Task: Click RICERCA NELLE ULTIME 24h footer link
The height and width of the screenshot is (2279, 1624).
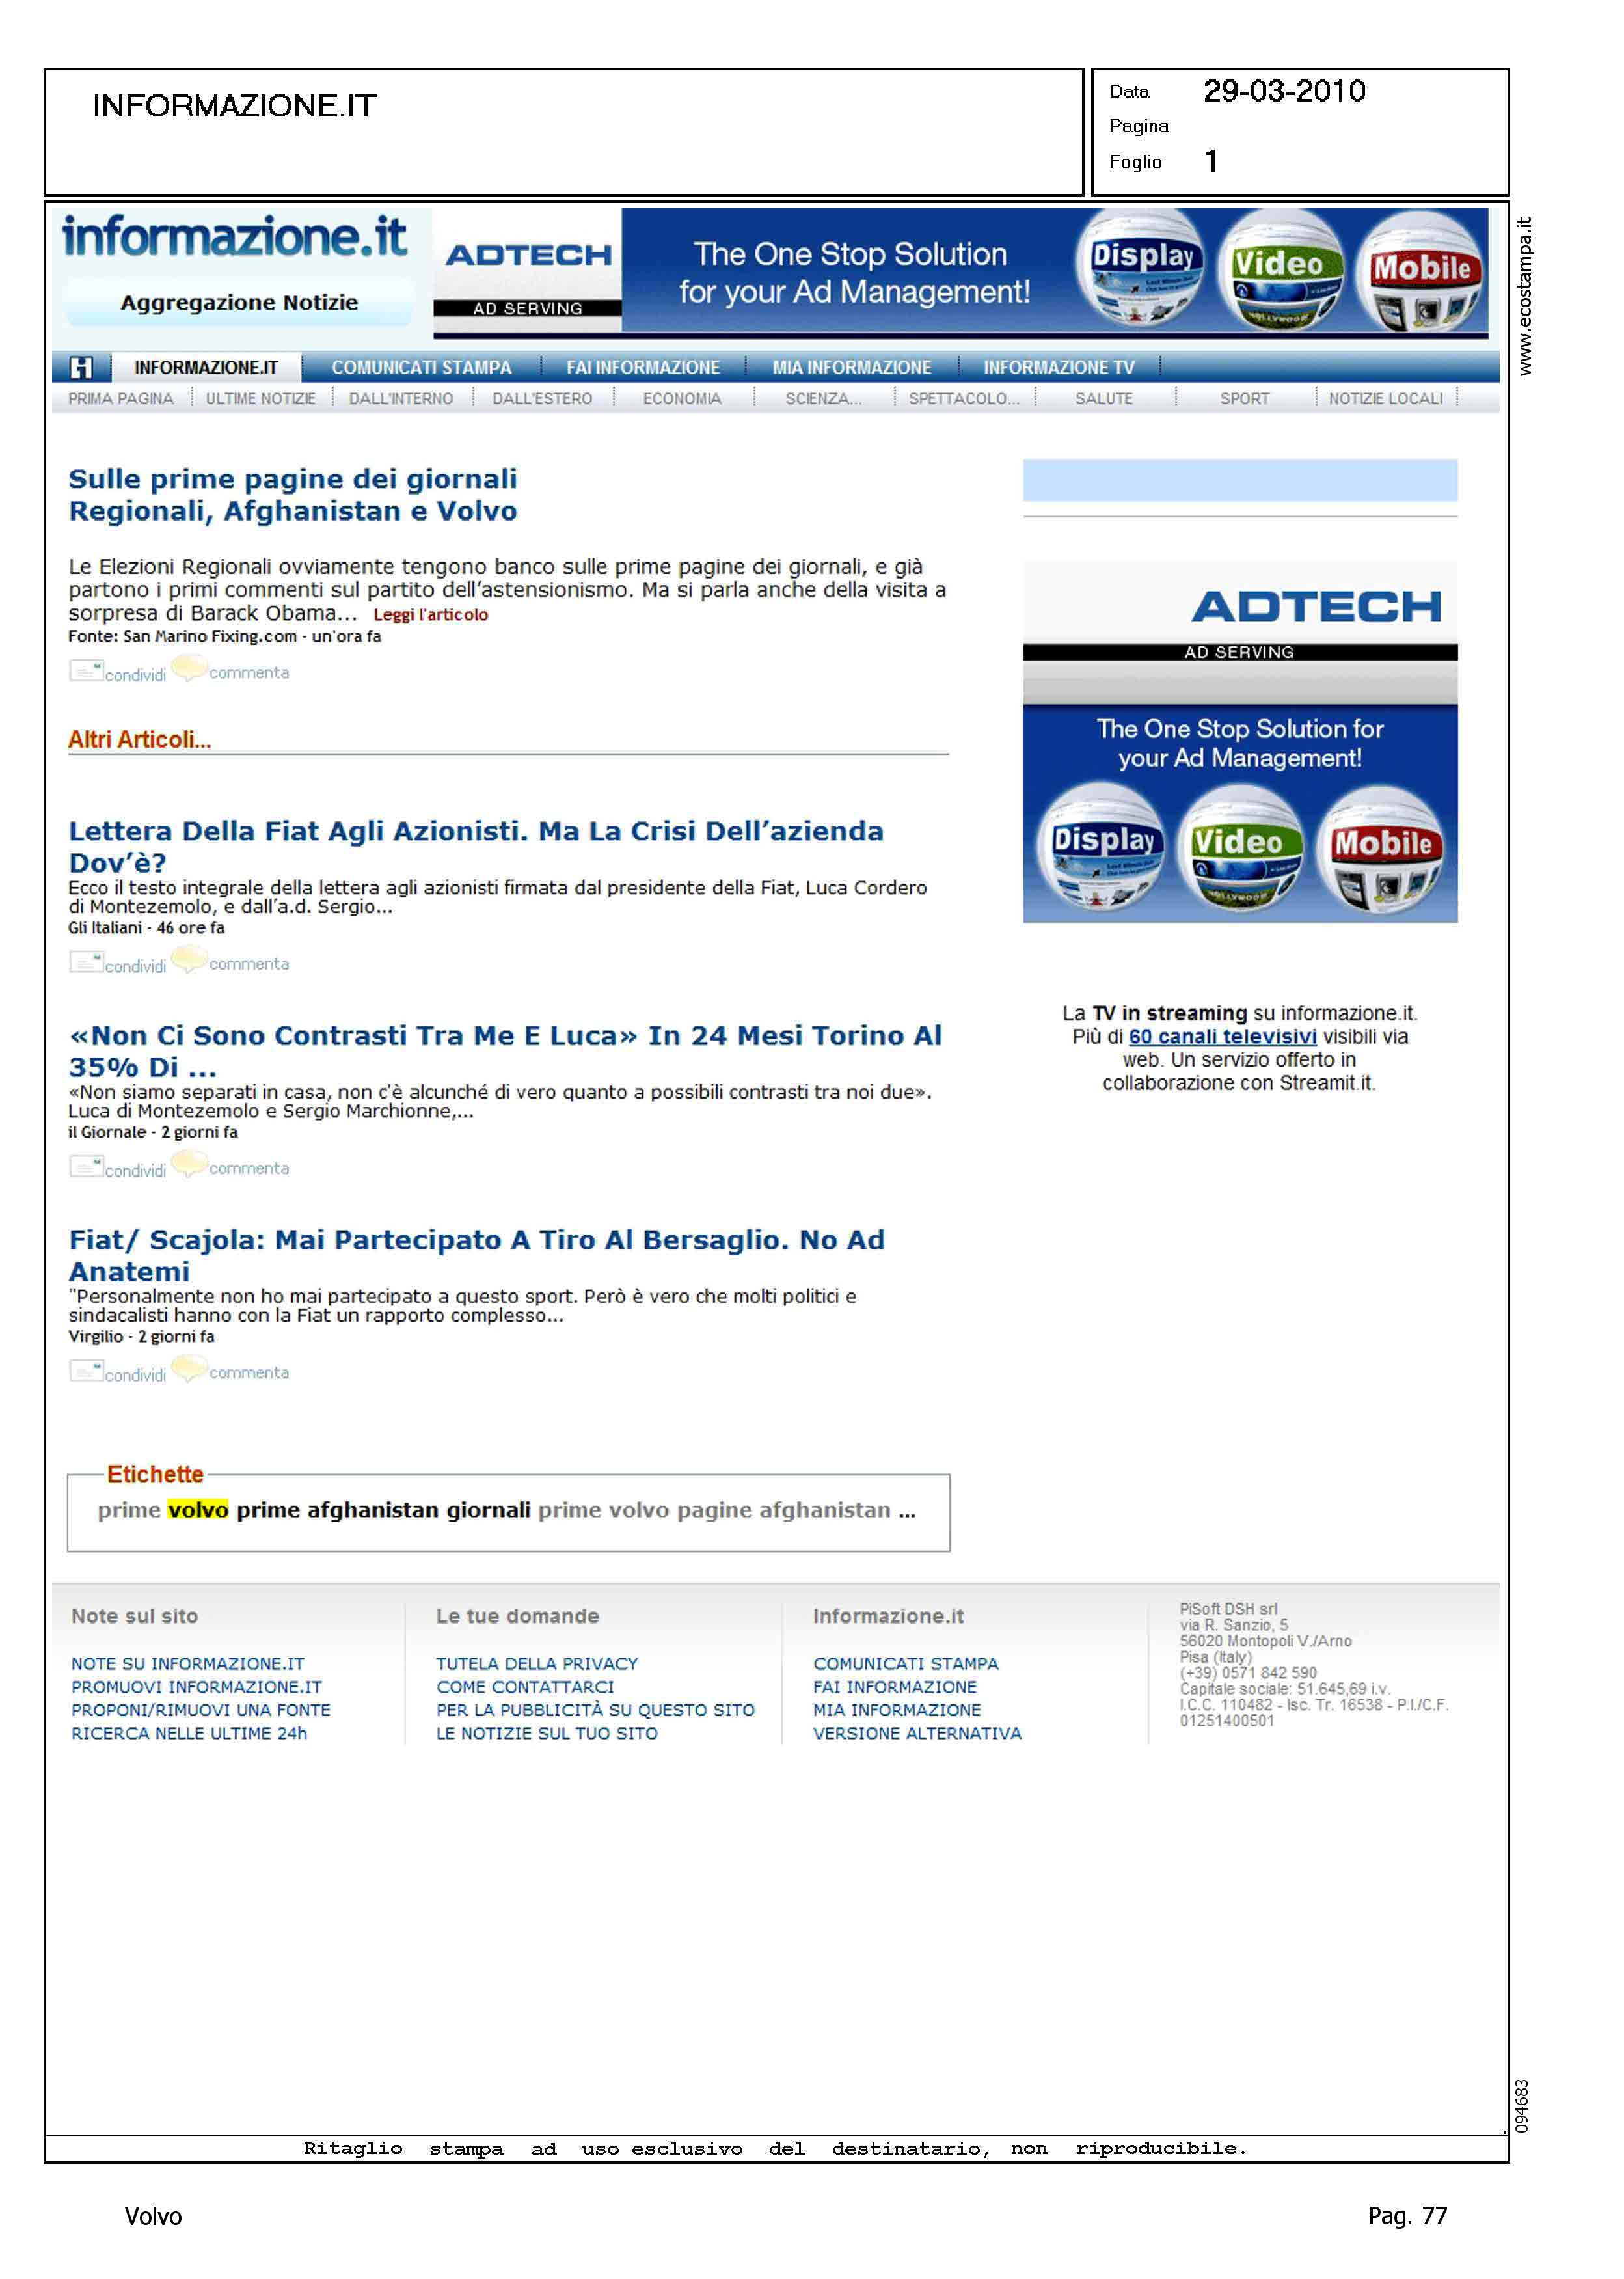Action: pyautogui.click(x=189, y=1734)
